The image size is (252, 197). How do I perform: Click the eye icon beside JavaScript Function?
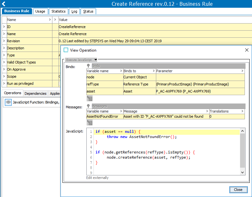(x=8, y=102)
